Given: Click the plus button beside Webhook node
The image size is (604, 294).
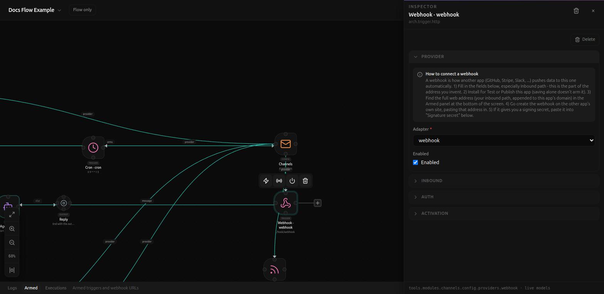Looking at the screenshot, I should [x=318, y=203].
